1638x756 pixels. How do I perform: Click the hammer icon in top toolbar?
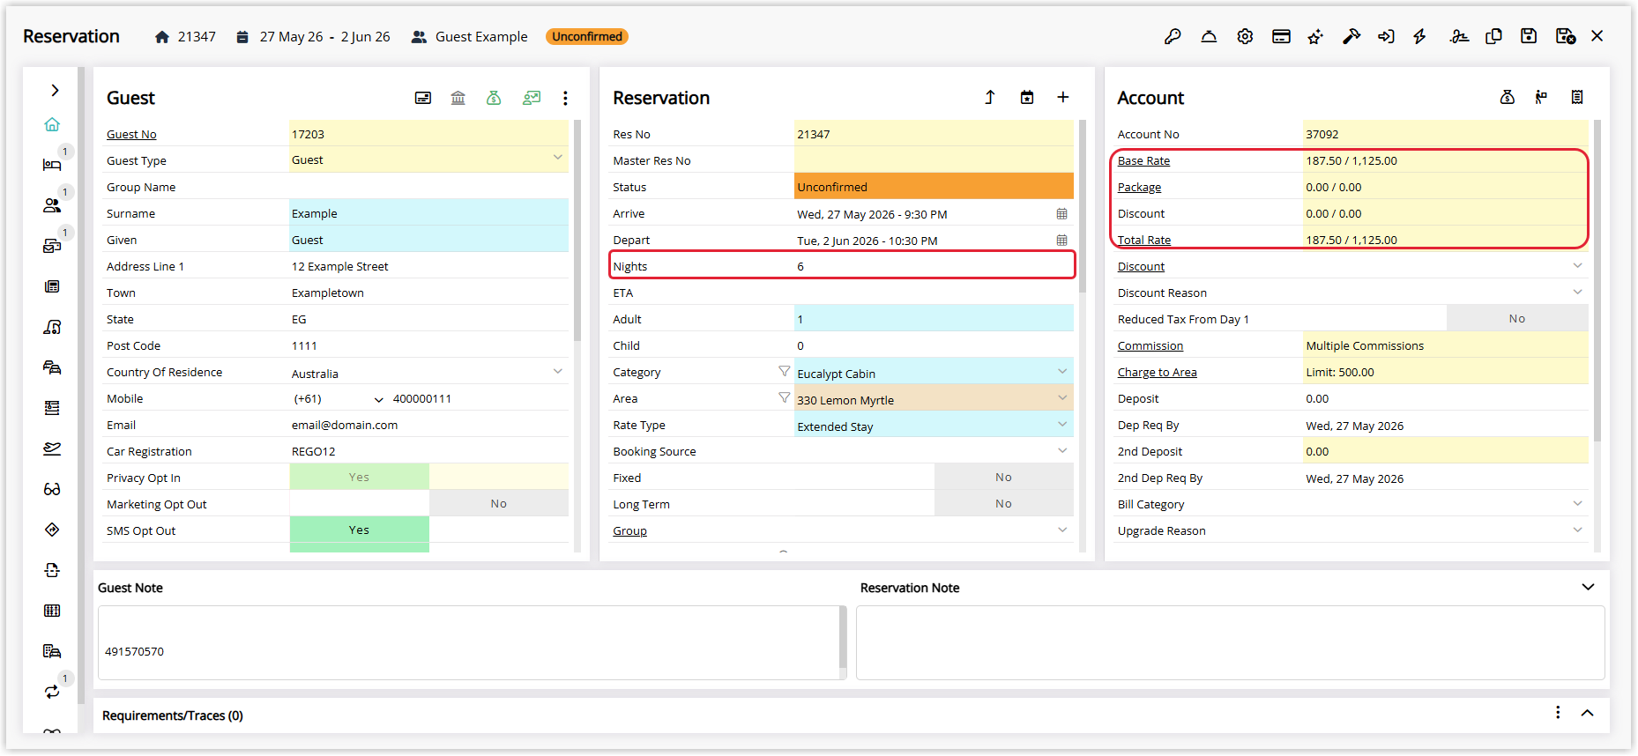pos(1351,36)
